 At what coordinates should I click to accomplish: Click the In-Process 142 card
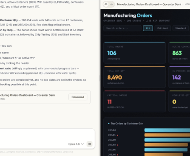(x=179, y=77)
